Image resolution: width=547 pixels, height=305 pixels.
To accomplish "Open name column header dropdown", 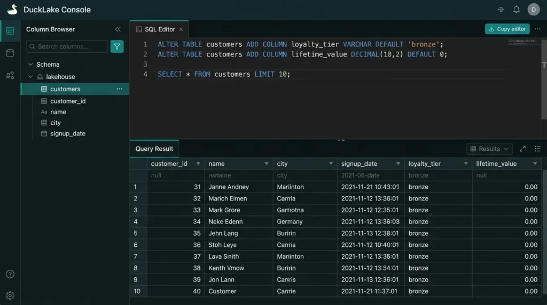I will coord(266,164).
